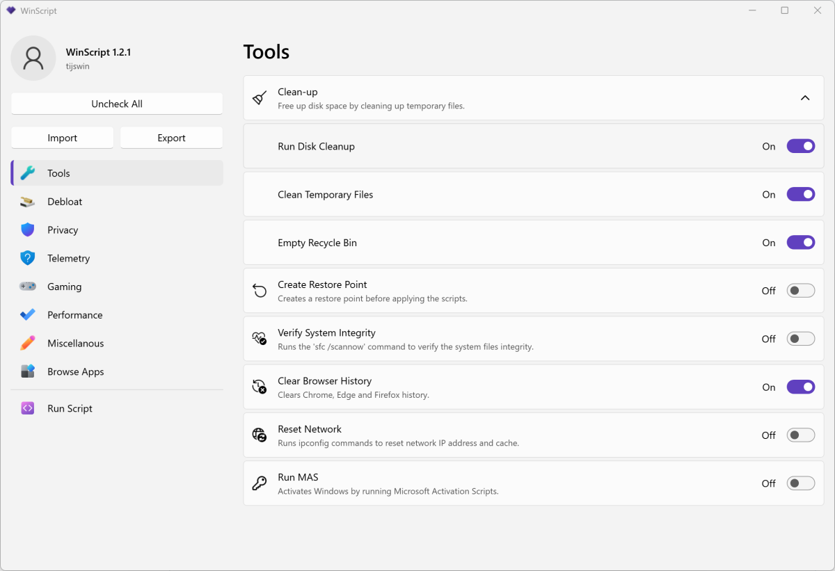Click the user profile avatar
Viewport: 835px width, 571px height.
click(x=33, y=58)
